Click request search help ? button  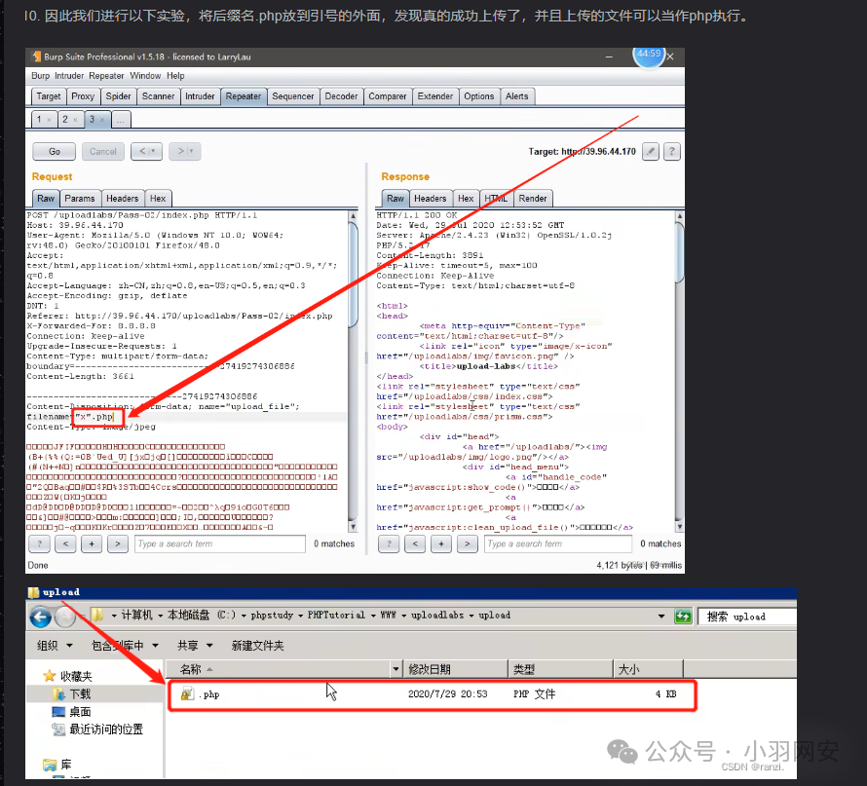pos(39,543)
